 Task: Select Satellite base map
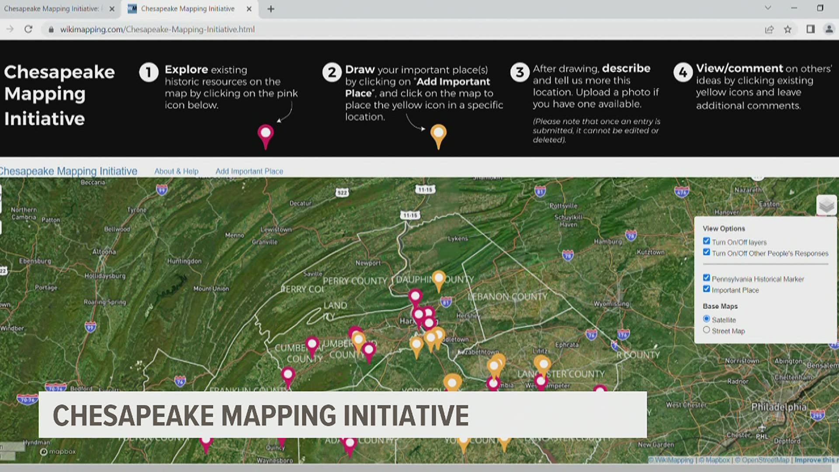pyautogui.click(x=706, y=319)
